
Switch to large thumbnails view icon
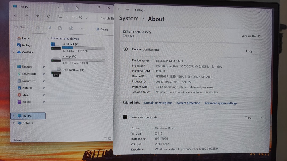(110, 138)
